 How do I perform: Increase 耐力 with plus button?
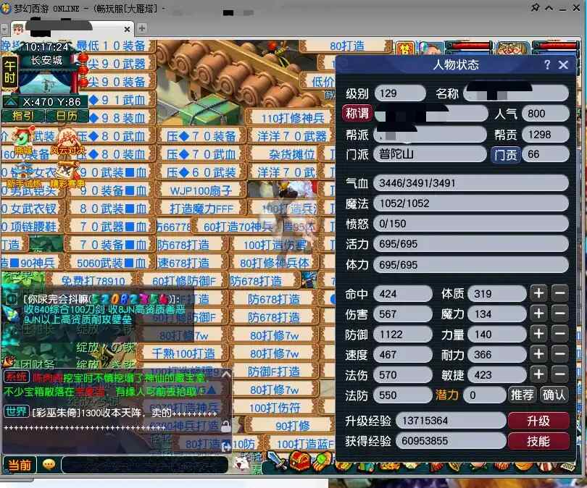(538, 354)
